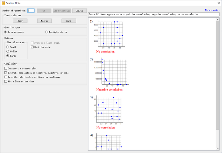Select the Medium data set size radio
The height and width of the screenshot is (153, 222).
pos(8,51)
